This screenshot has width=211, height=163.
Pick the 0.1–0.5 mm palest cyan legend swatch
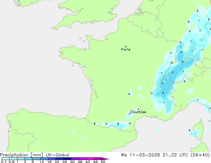pyautogui.click(x=6, y=159)
